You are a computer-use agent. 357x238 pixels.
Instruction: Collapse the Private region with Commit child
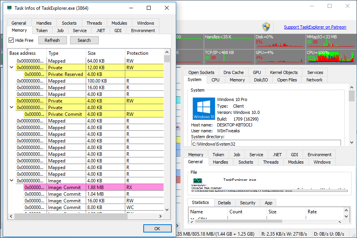pos(12,107)
